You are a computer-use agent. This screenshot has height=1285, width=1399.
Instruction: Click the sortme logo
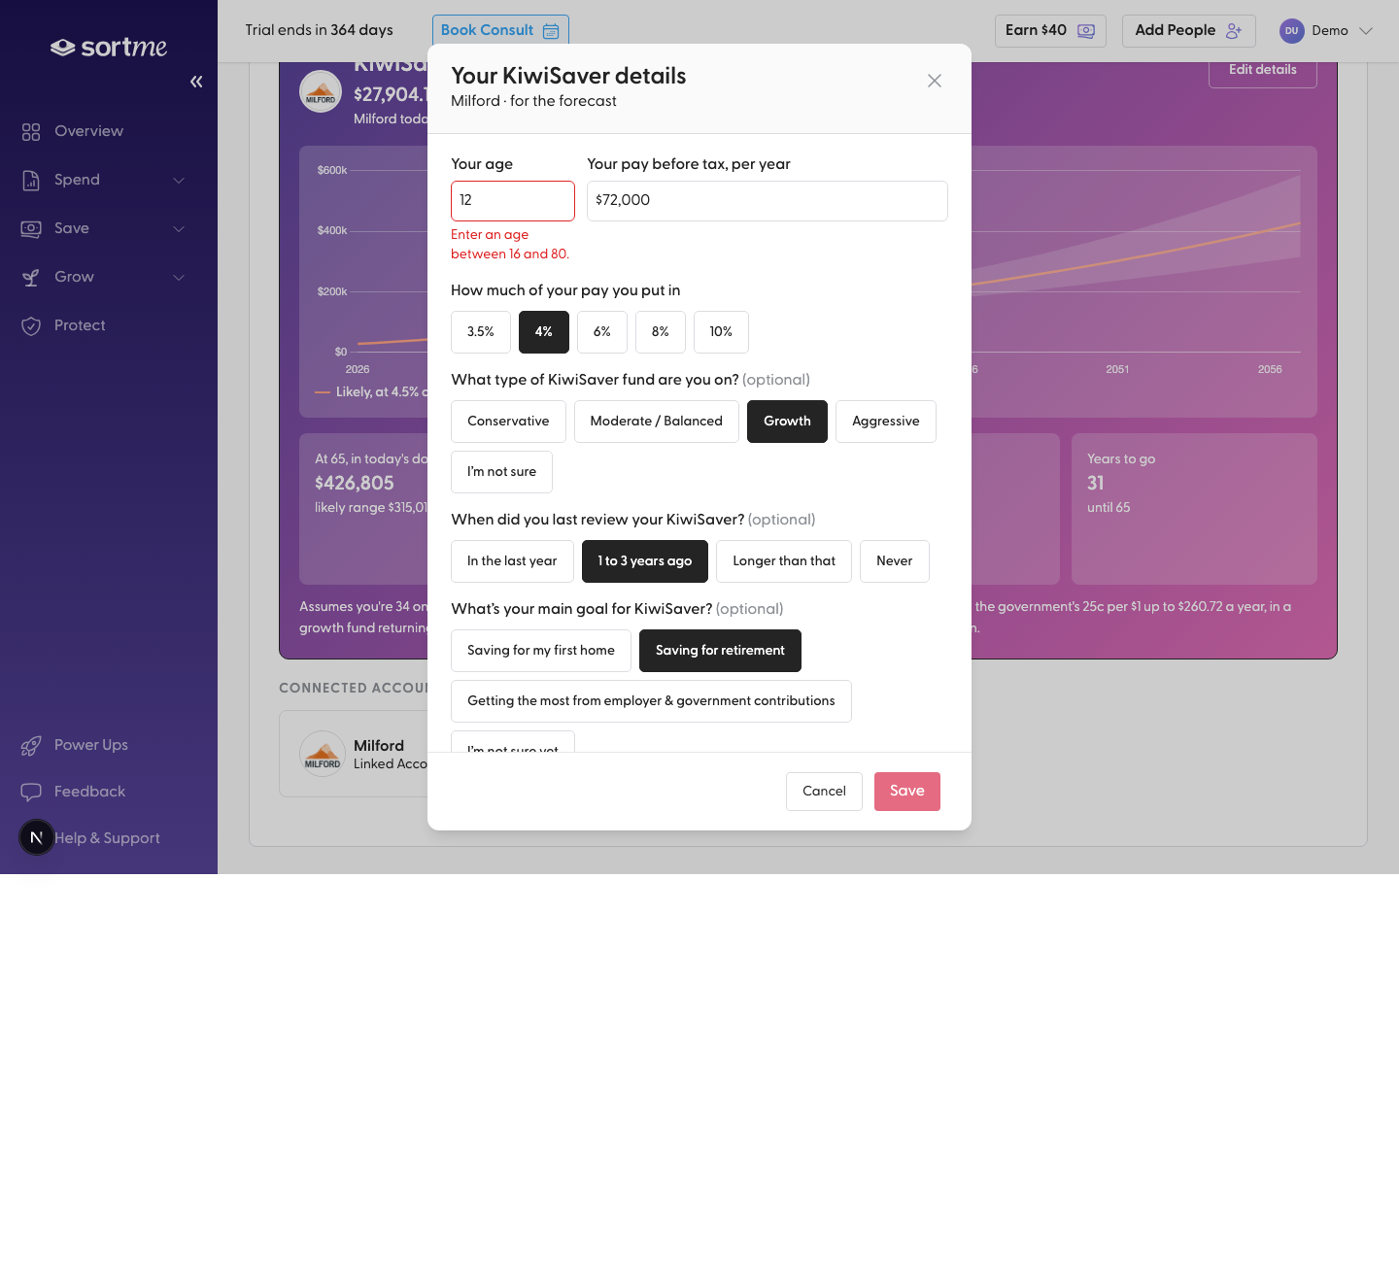(109, 47)
